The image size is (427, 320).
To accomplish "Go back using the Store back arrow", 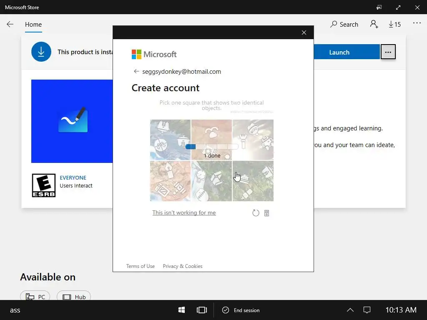I will click(x=10, y=24).
